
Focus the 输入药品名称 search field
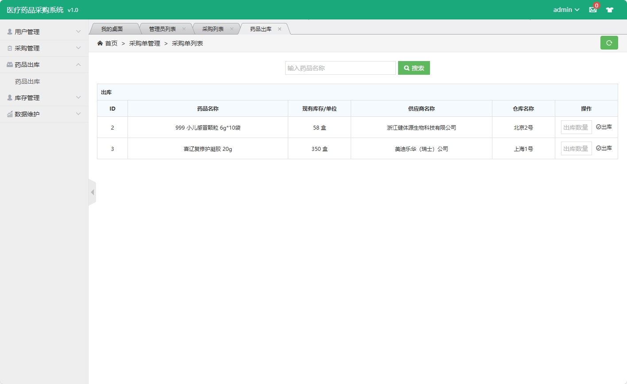[x=340, y=68]
